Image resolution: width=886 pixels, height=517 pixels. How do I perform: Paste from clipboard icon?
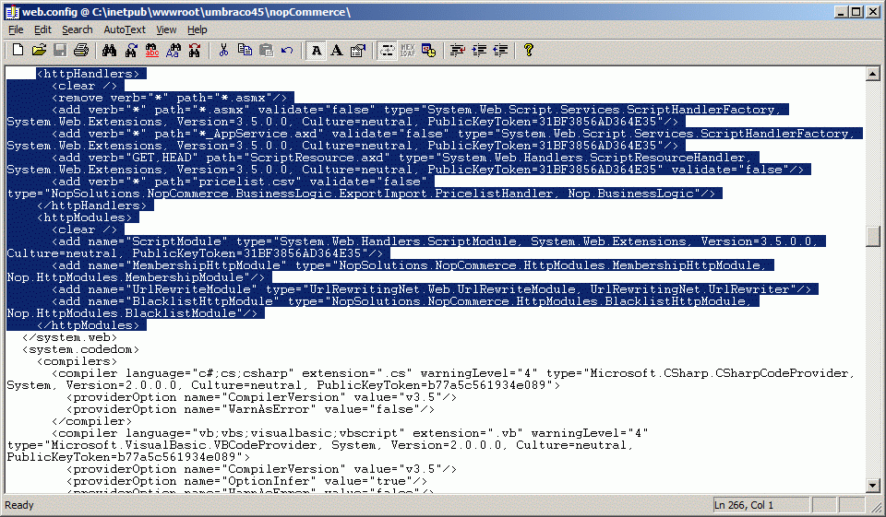point(266,51)
